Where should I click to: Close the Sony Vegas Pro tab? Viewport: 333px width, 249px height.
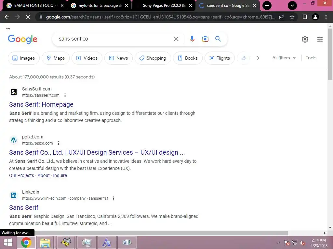(x=191, y=6)
